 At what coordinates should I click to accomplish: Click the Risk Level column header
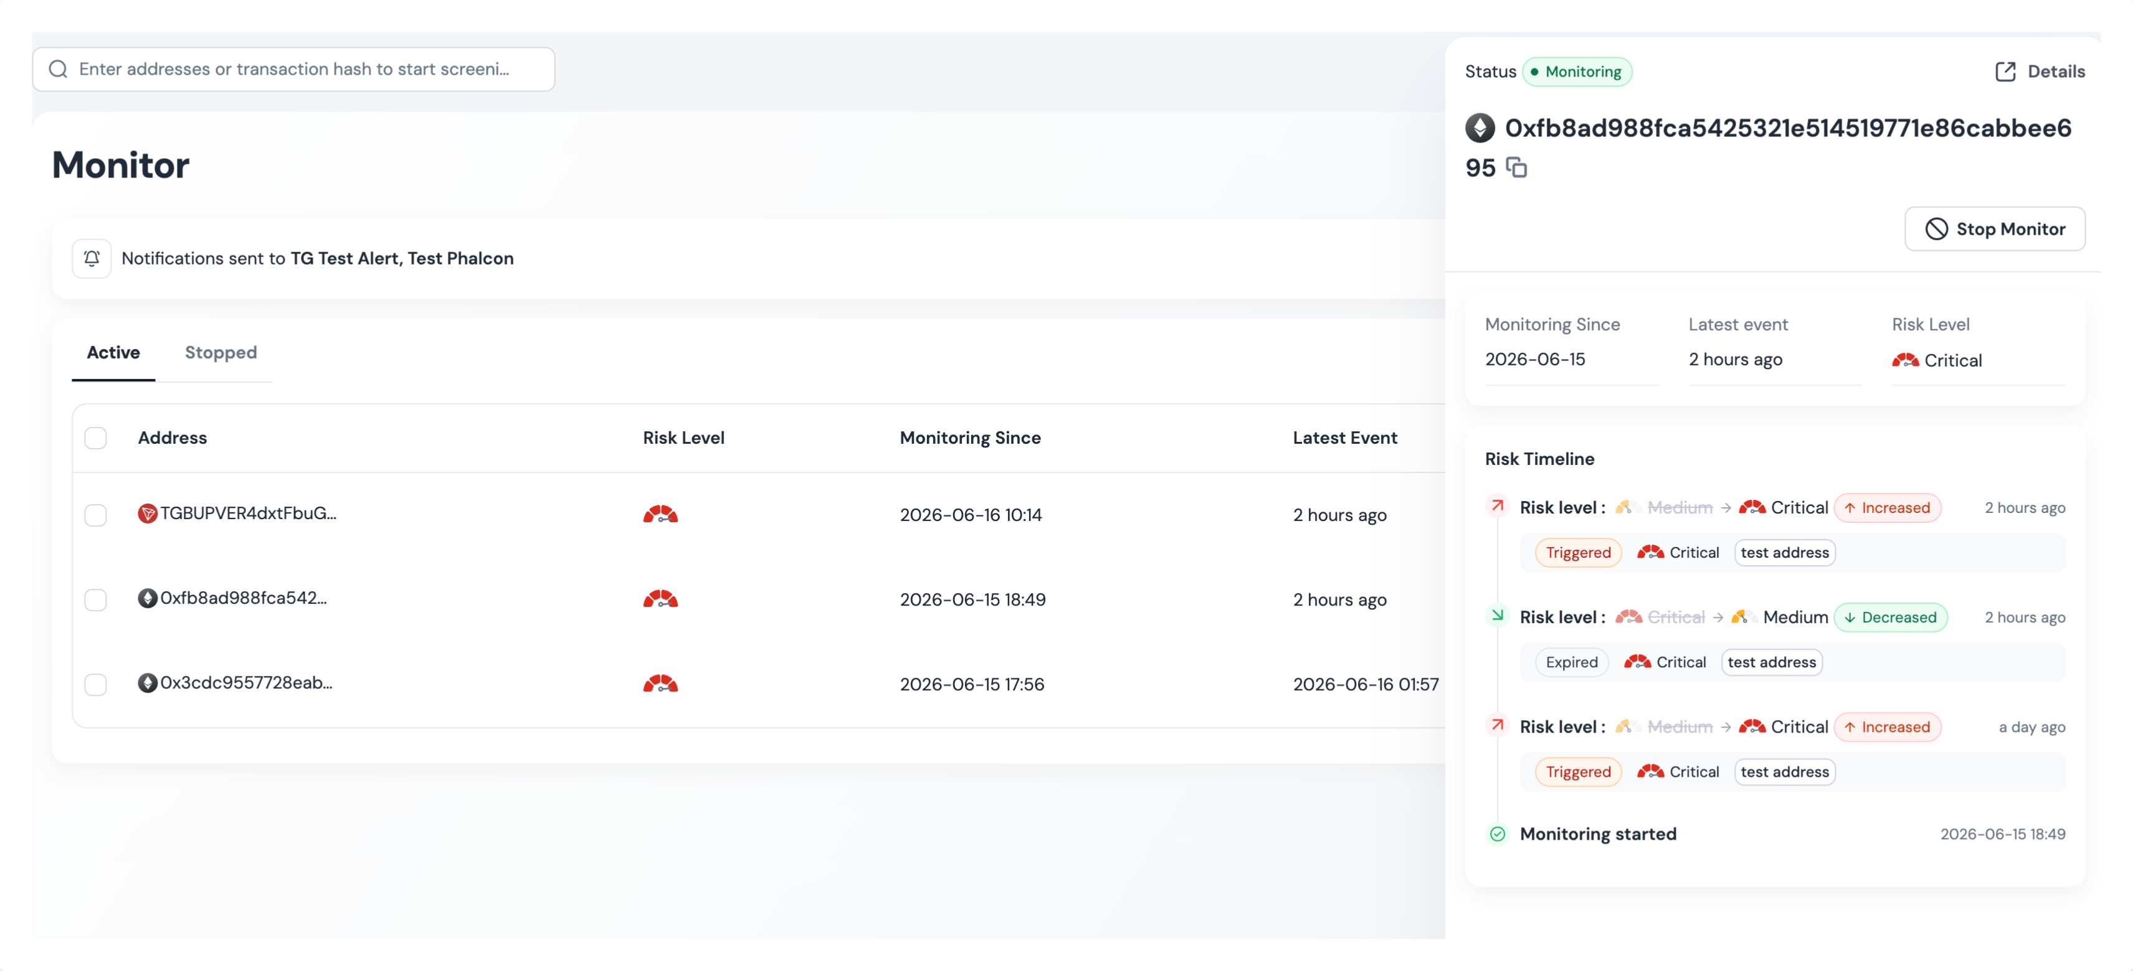(683, 438)
